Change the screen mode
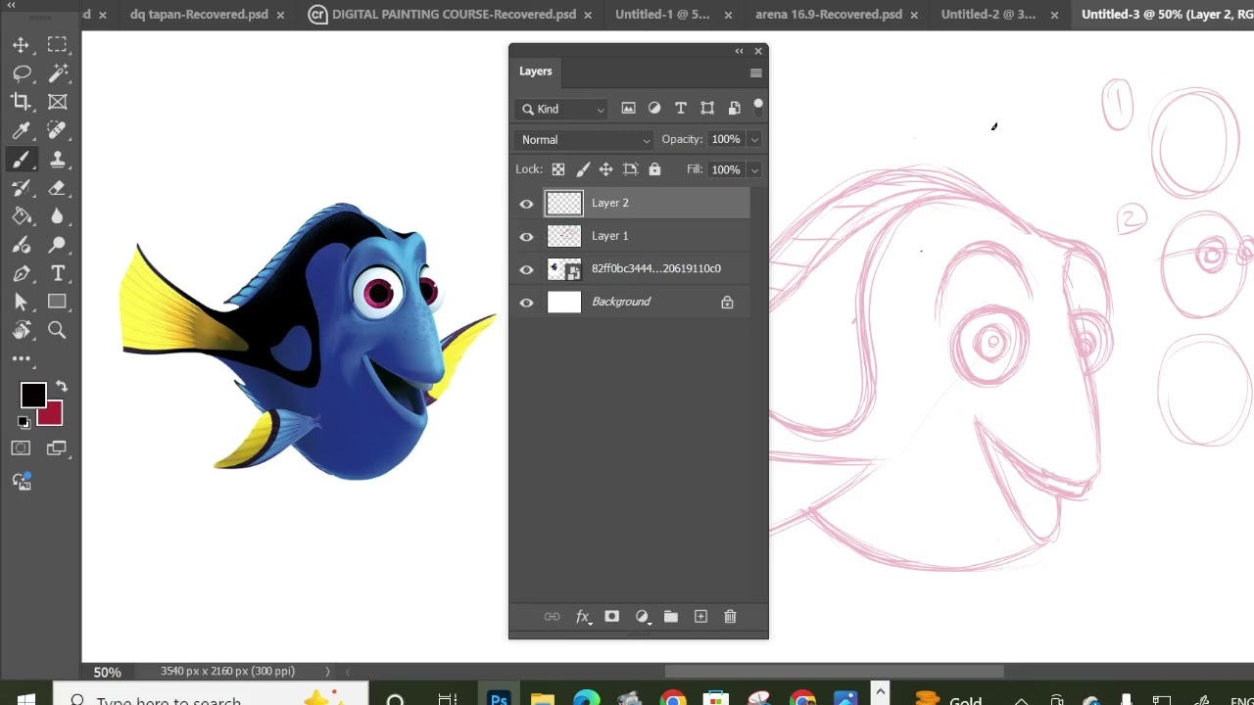Screen dimensions: 1254x705 [x=57, y=448]
